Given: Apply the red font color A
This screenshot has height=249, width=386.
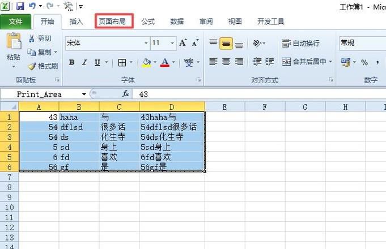Looking at the screenshot, I should pos(165,62).
